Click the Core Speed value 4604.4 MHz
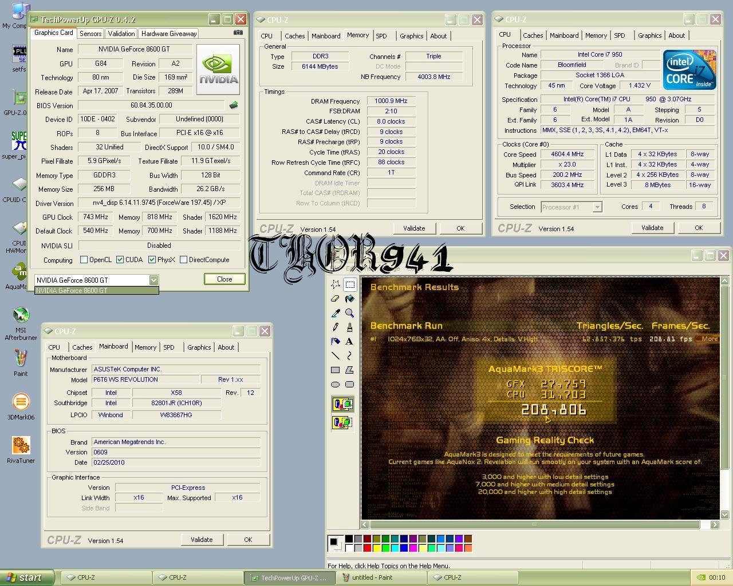This screenshot has width=733, height=586. pyautogui.click(x=568, y=155)
